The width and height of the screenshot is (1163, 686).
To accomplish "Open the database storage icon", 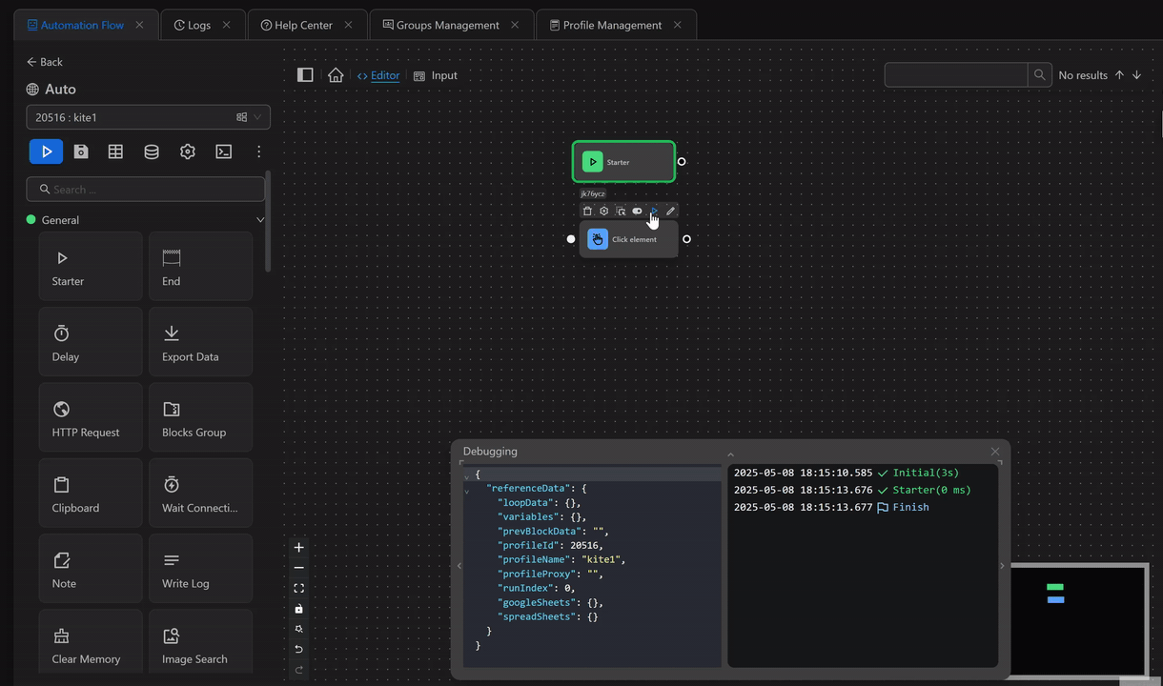I will 152,151.
